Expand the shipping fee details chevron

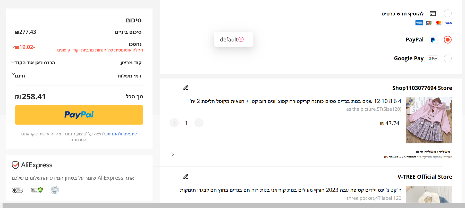coord(13,74)
